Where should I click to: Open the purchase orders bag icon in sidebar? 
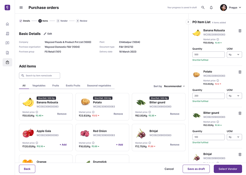click(7, 62)
